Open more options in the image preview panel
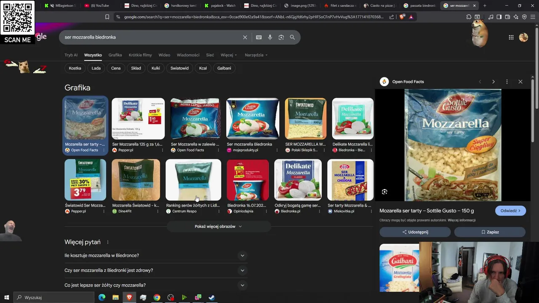Image resolution: width=539 pixels, height=303 pixels. [x=507, y=82]
